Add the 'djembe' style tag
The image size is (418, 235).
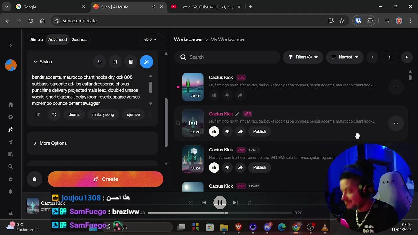coord(133,115)
